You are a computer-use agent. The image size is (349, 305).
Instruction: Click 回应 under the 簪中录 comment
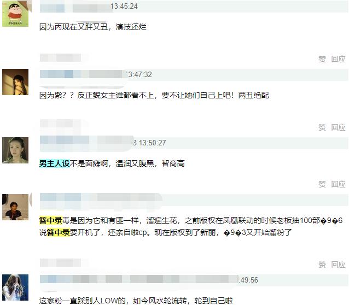tap(338, 265)
